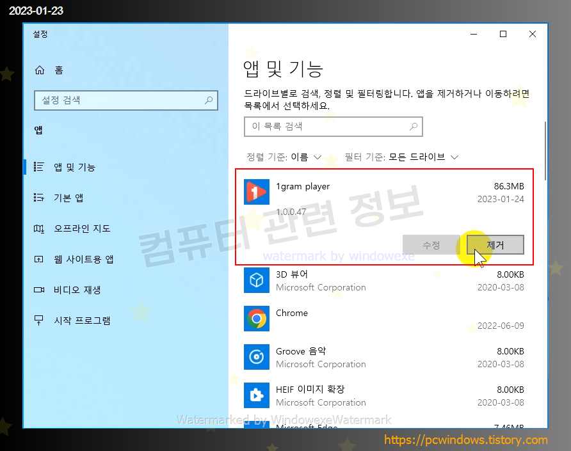
Task: Go to 기본 앱 settings page
Action: click(125, 198)
